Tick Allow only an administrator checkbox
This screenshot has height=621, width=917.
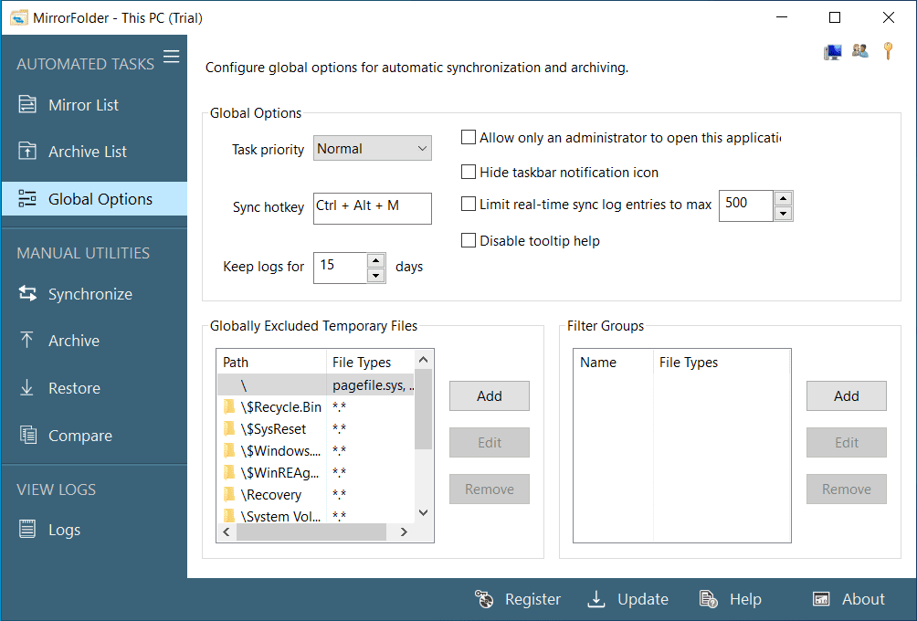[x=469, y=138]
